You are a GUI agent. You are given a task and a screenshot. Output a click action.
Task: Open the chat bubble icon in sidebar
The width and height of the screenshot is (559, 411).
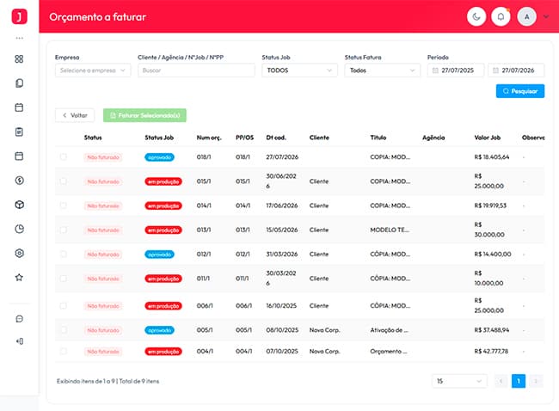19,319
